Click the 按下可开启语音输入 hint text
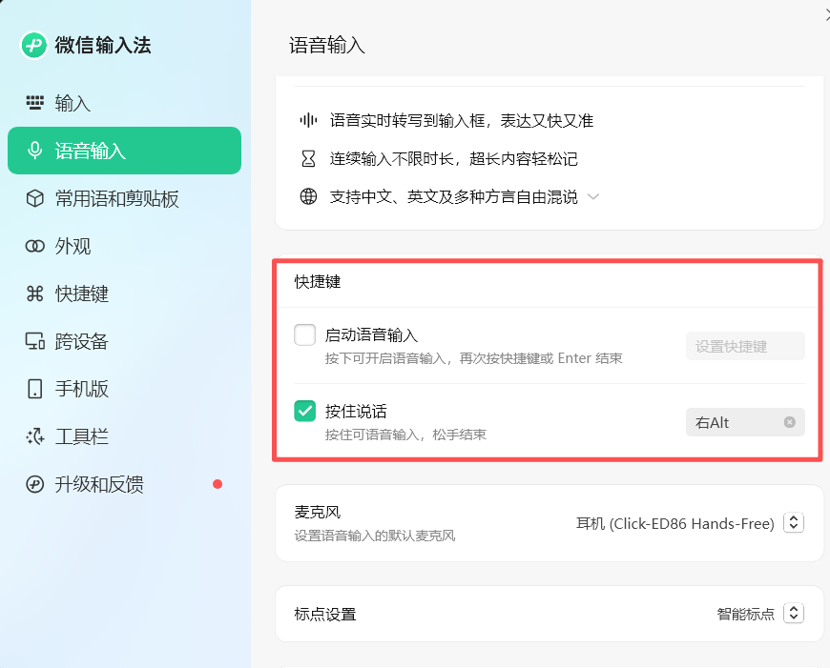 click(473, 358)
